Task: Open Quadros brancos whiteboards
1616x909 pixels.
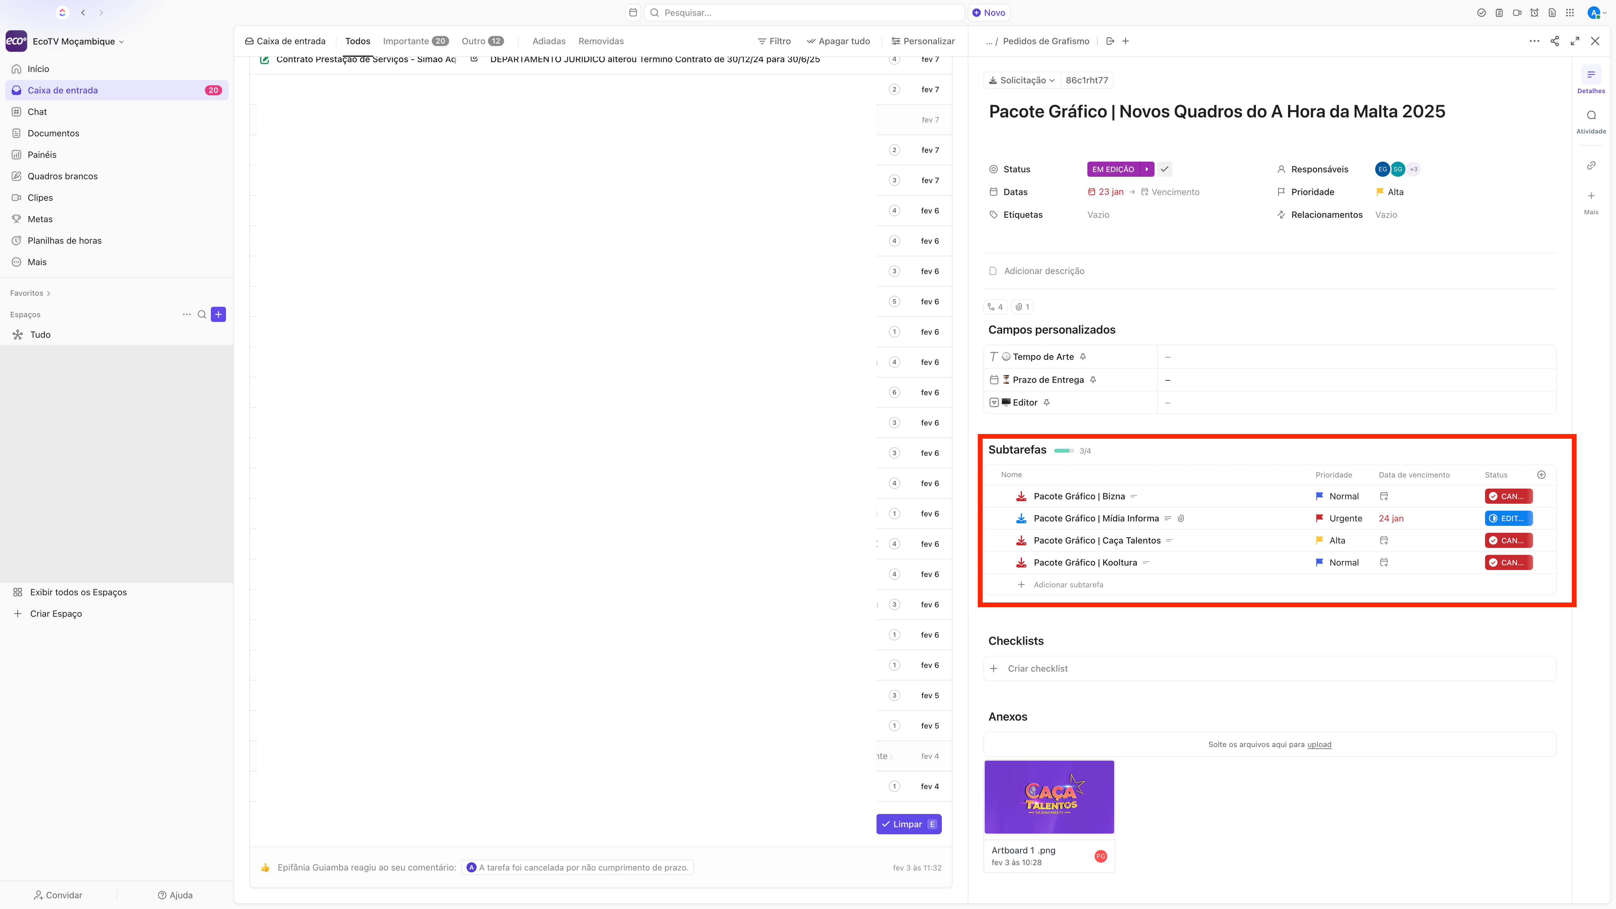Action: 62,176
